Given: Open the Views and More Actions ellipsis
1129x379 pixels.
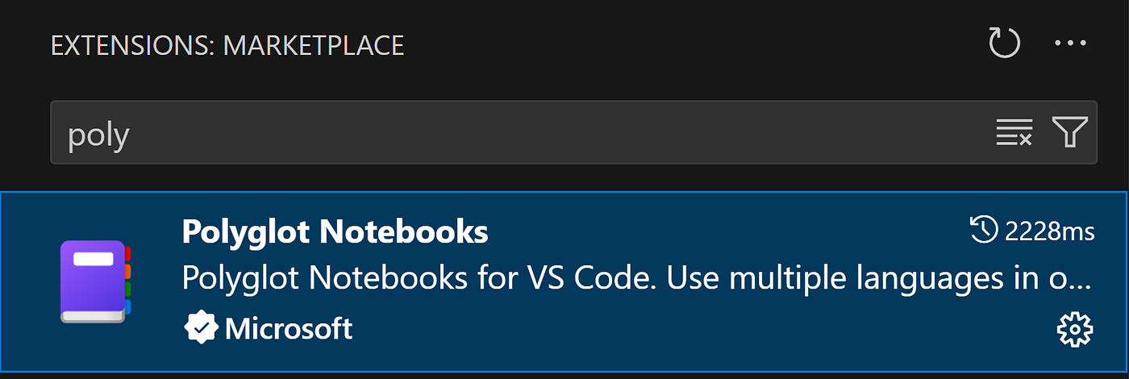Looking at the screenshot, I should pyautogui.click(x=1070, y=44).
